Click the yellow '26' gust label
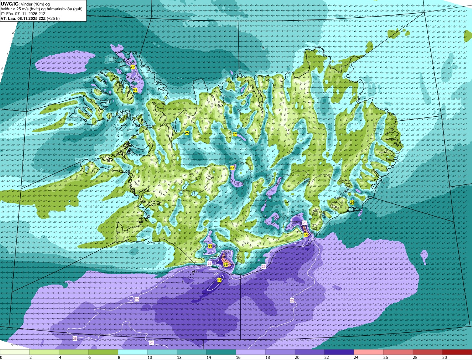Image resolution: width=472 pixels, height=360 pixels. pyautogui.click(x=352, y=202)
